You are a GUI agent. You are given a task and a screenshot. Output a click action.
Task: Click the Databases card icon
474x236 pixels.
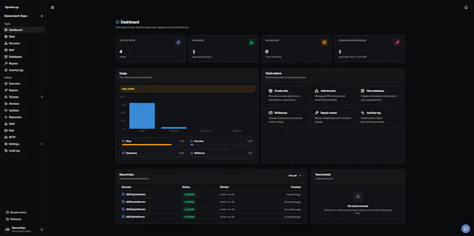click(324, 42)
